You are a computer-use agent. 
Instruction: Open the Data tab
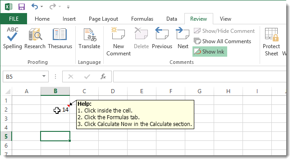(x=172, y=19)
